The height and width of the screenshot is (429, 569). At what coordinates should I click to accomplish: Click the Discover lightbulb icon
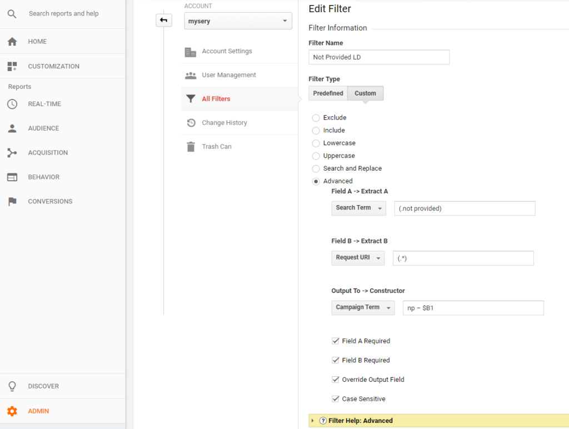[12, 386]
